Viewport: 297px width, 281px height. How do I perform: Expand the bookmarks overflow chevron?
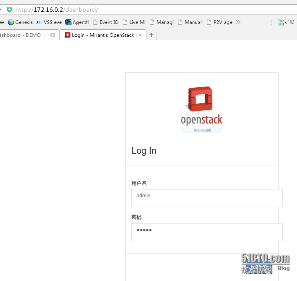(x=238, y=22)
